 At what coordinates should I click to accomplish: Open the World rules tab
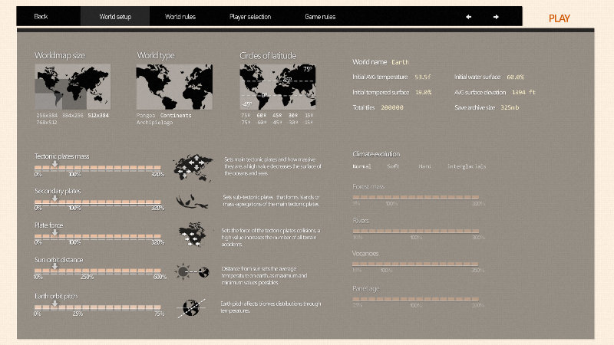coord(180,16)
